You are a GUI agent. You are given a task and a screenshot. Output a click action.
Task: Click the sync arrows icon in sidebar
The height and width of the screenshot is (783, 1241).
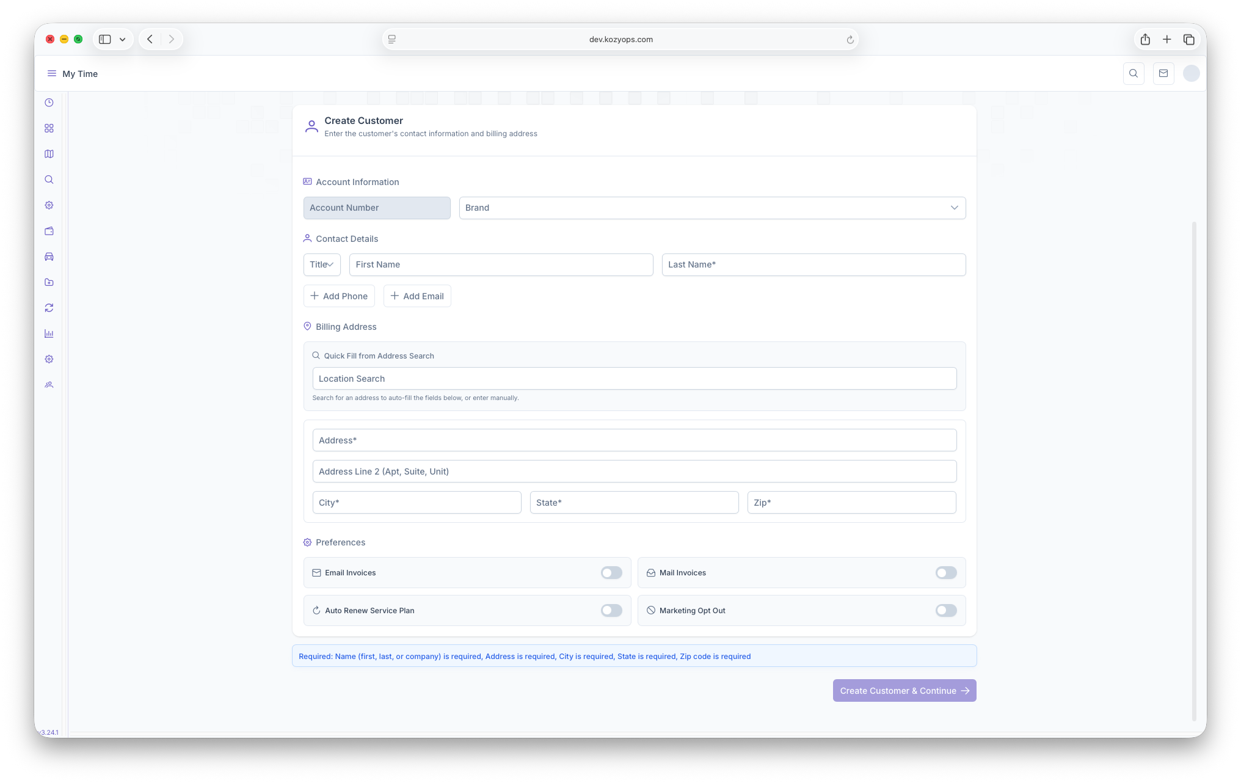coord(49,308)
